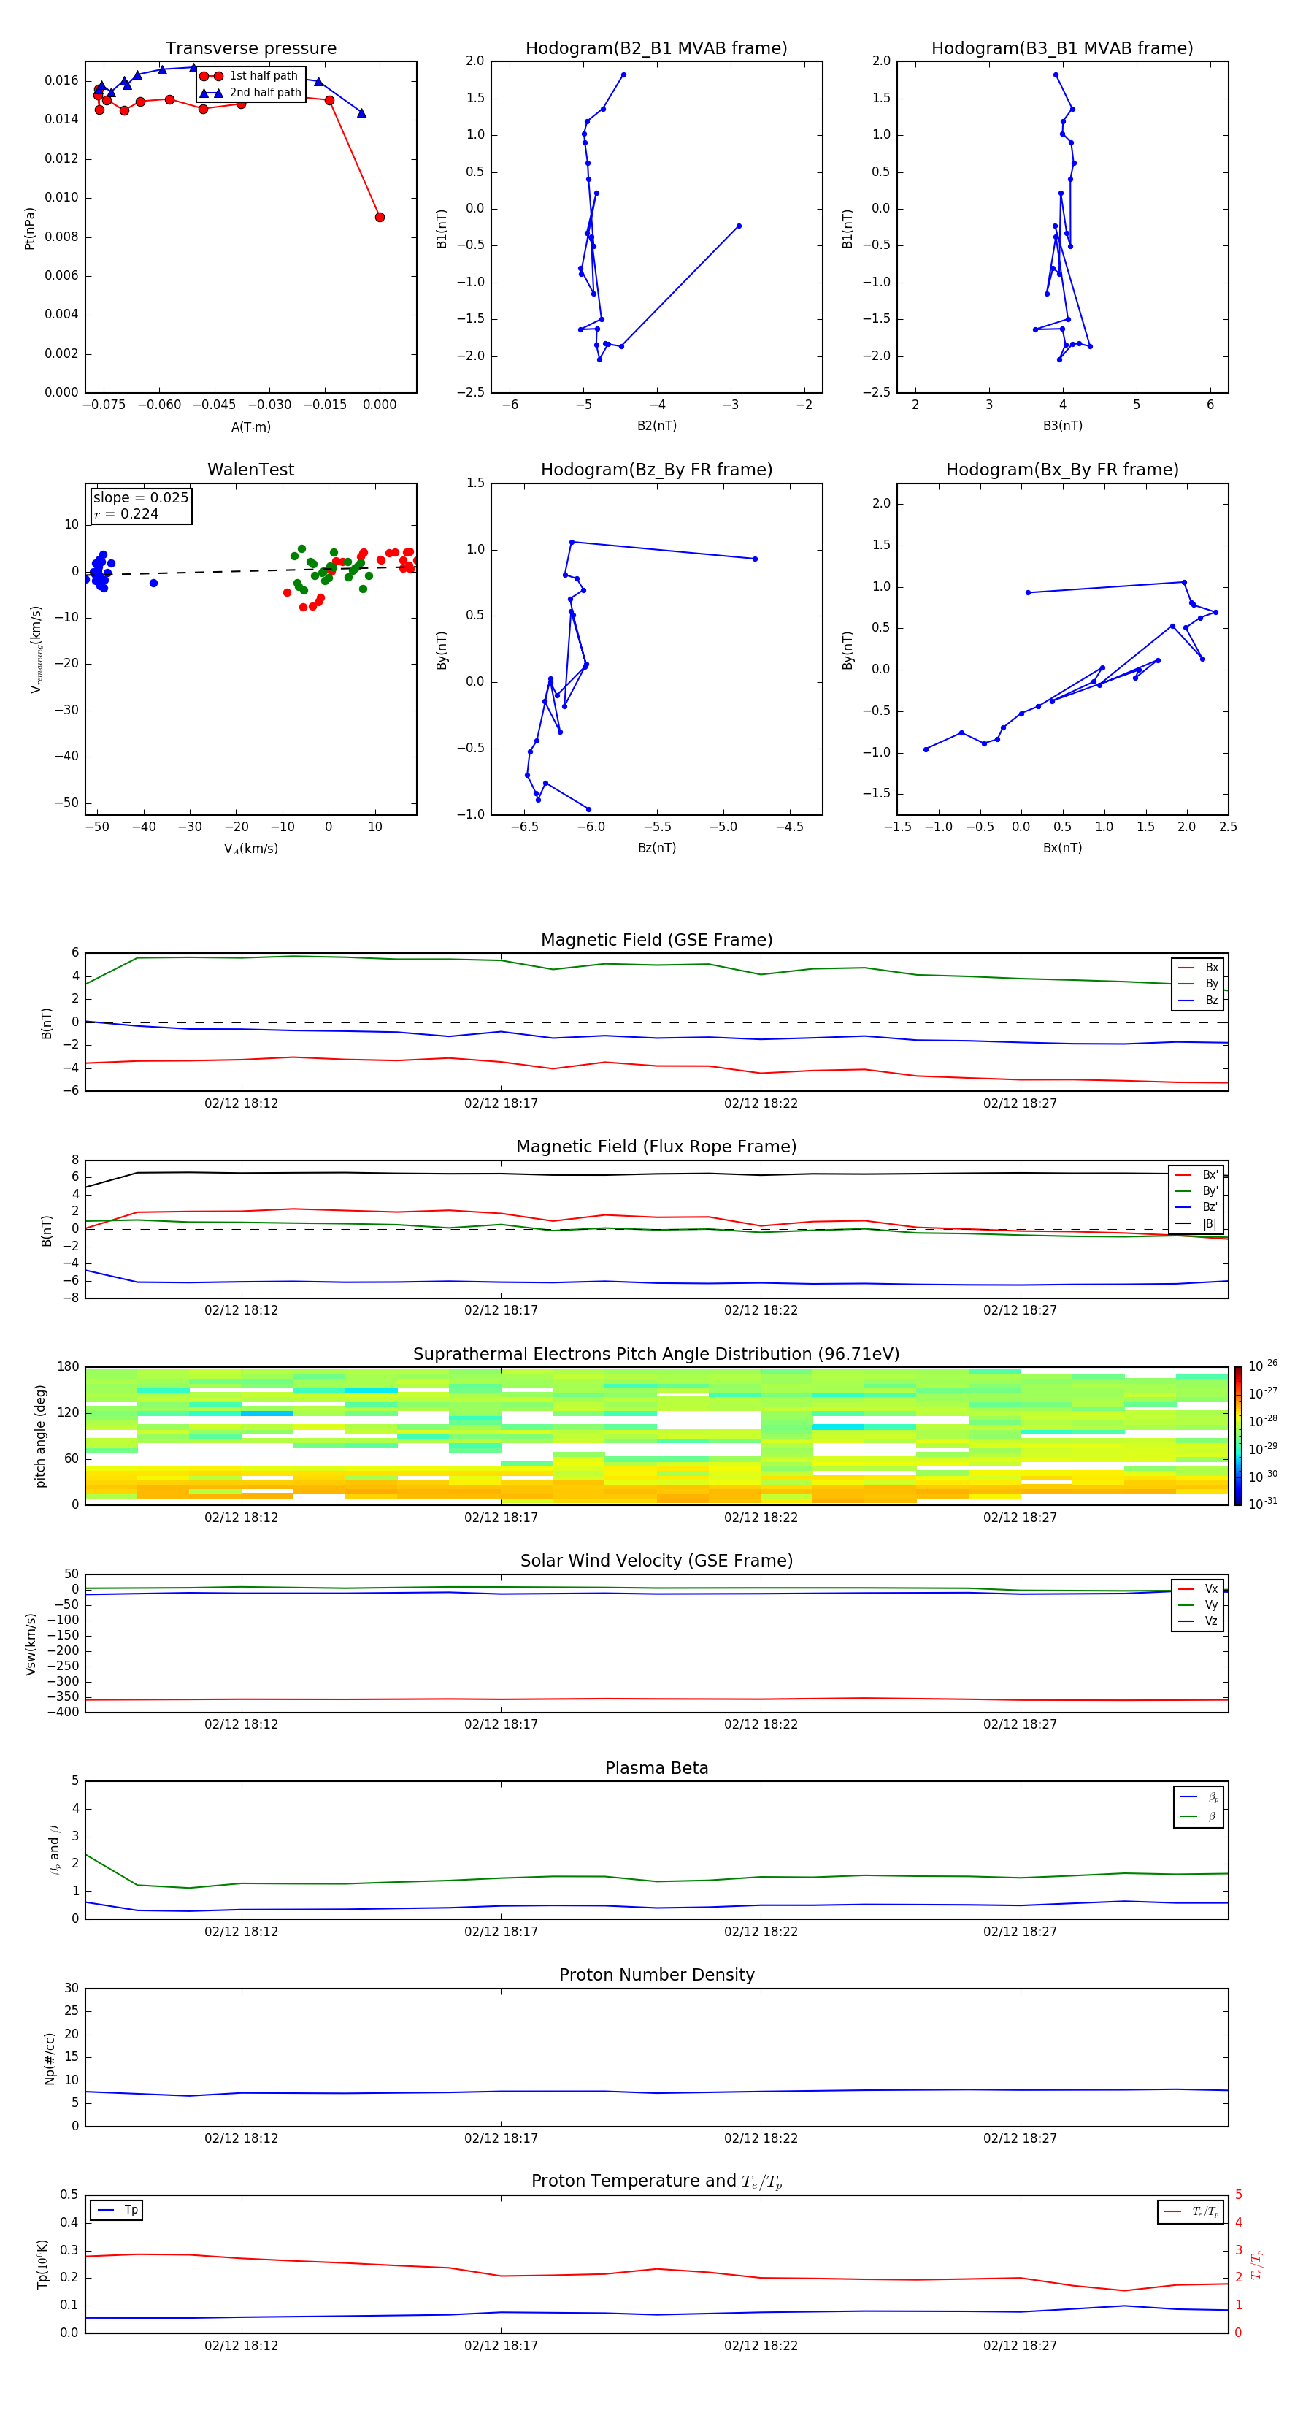Click the 'Hodogram(Bx_By FR frame)' title

pyautogui.click(x=1062, y=470)
